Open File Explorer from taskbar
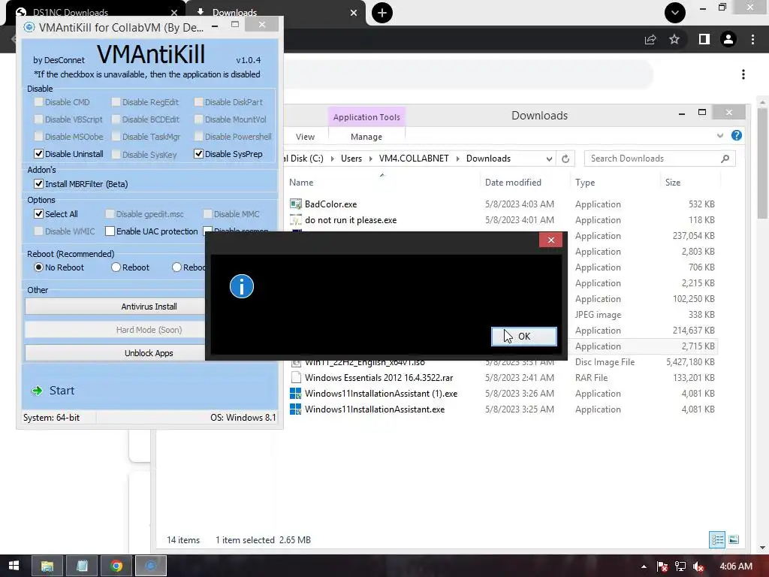769x577 pixels. (47, 566)
